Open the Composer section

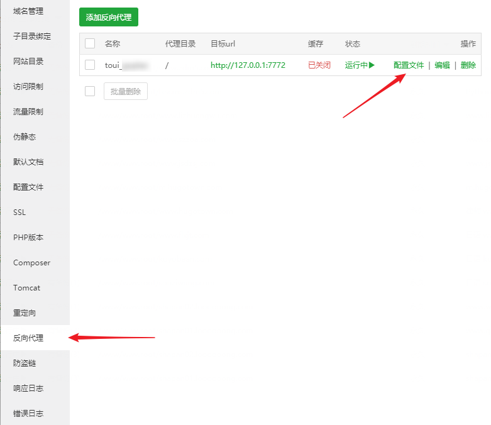click(x=31, y=263)
